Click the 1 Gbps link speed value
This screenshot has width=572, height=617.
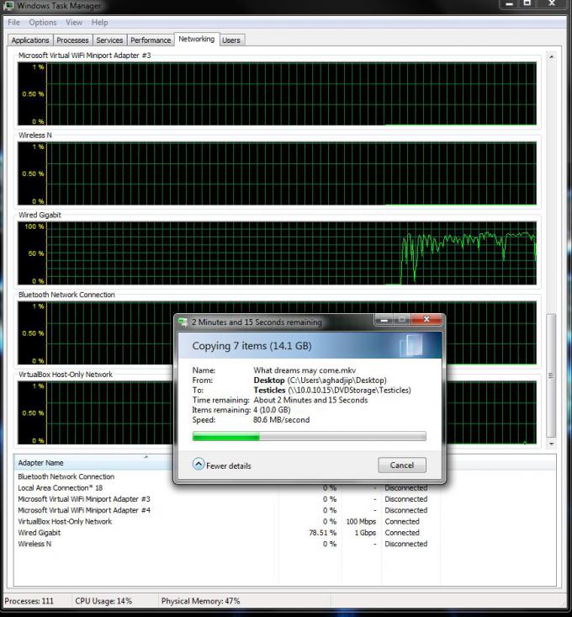[x=365, y=533]
